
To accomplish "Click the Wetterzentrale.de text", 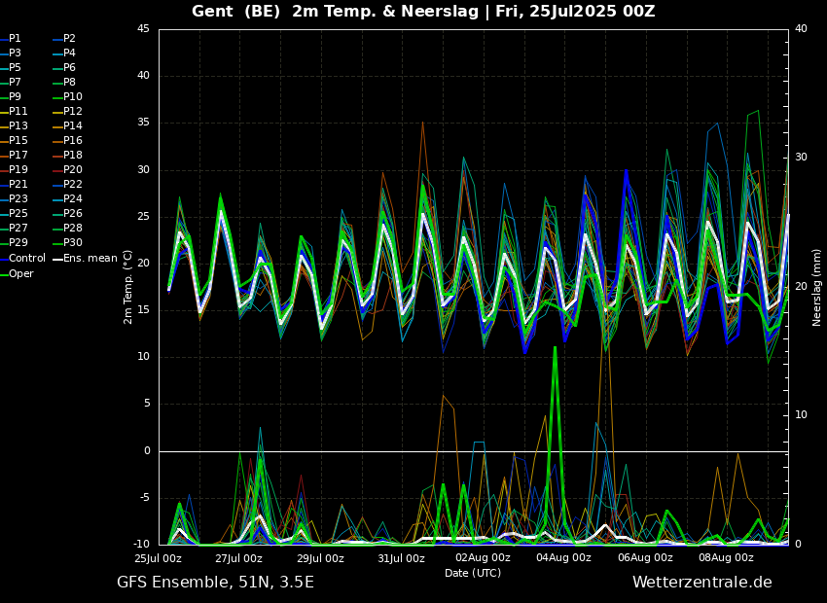I will click(x=701, y=583).
